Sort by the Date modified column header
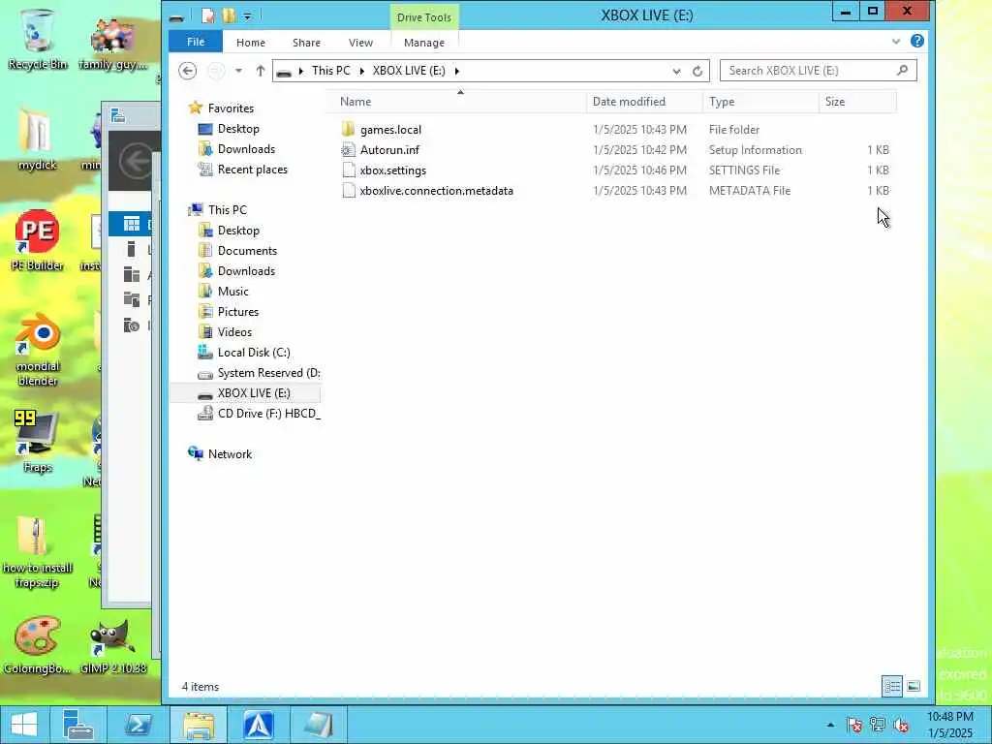 [644, 102]
